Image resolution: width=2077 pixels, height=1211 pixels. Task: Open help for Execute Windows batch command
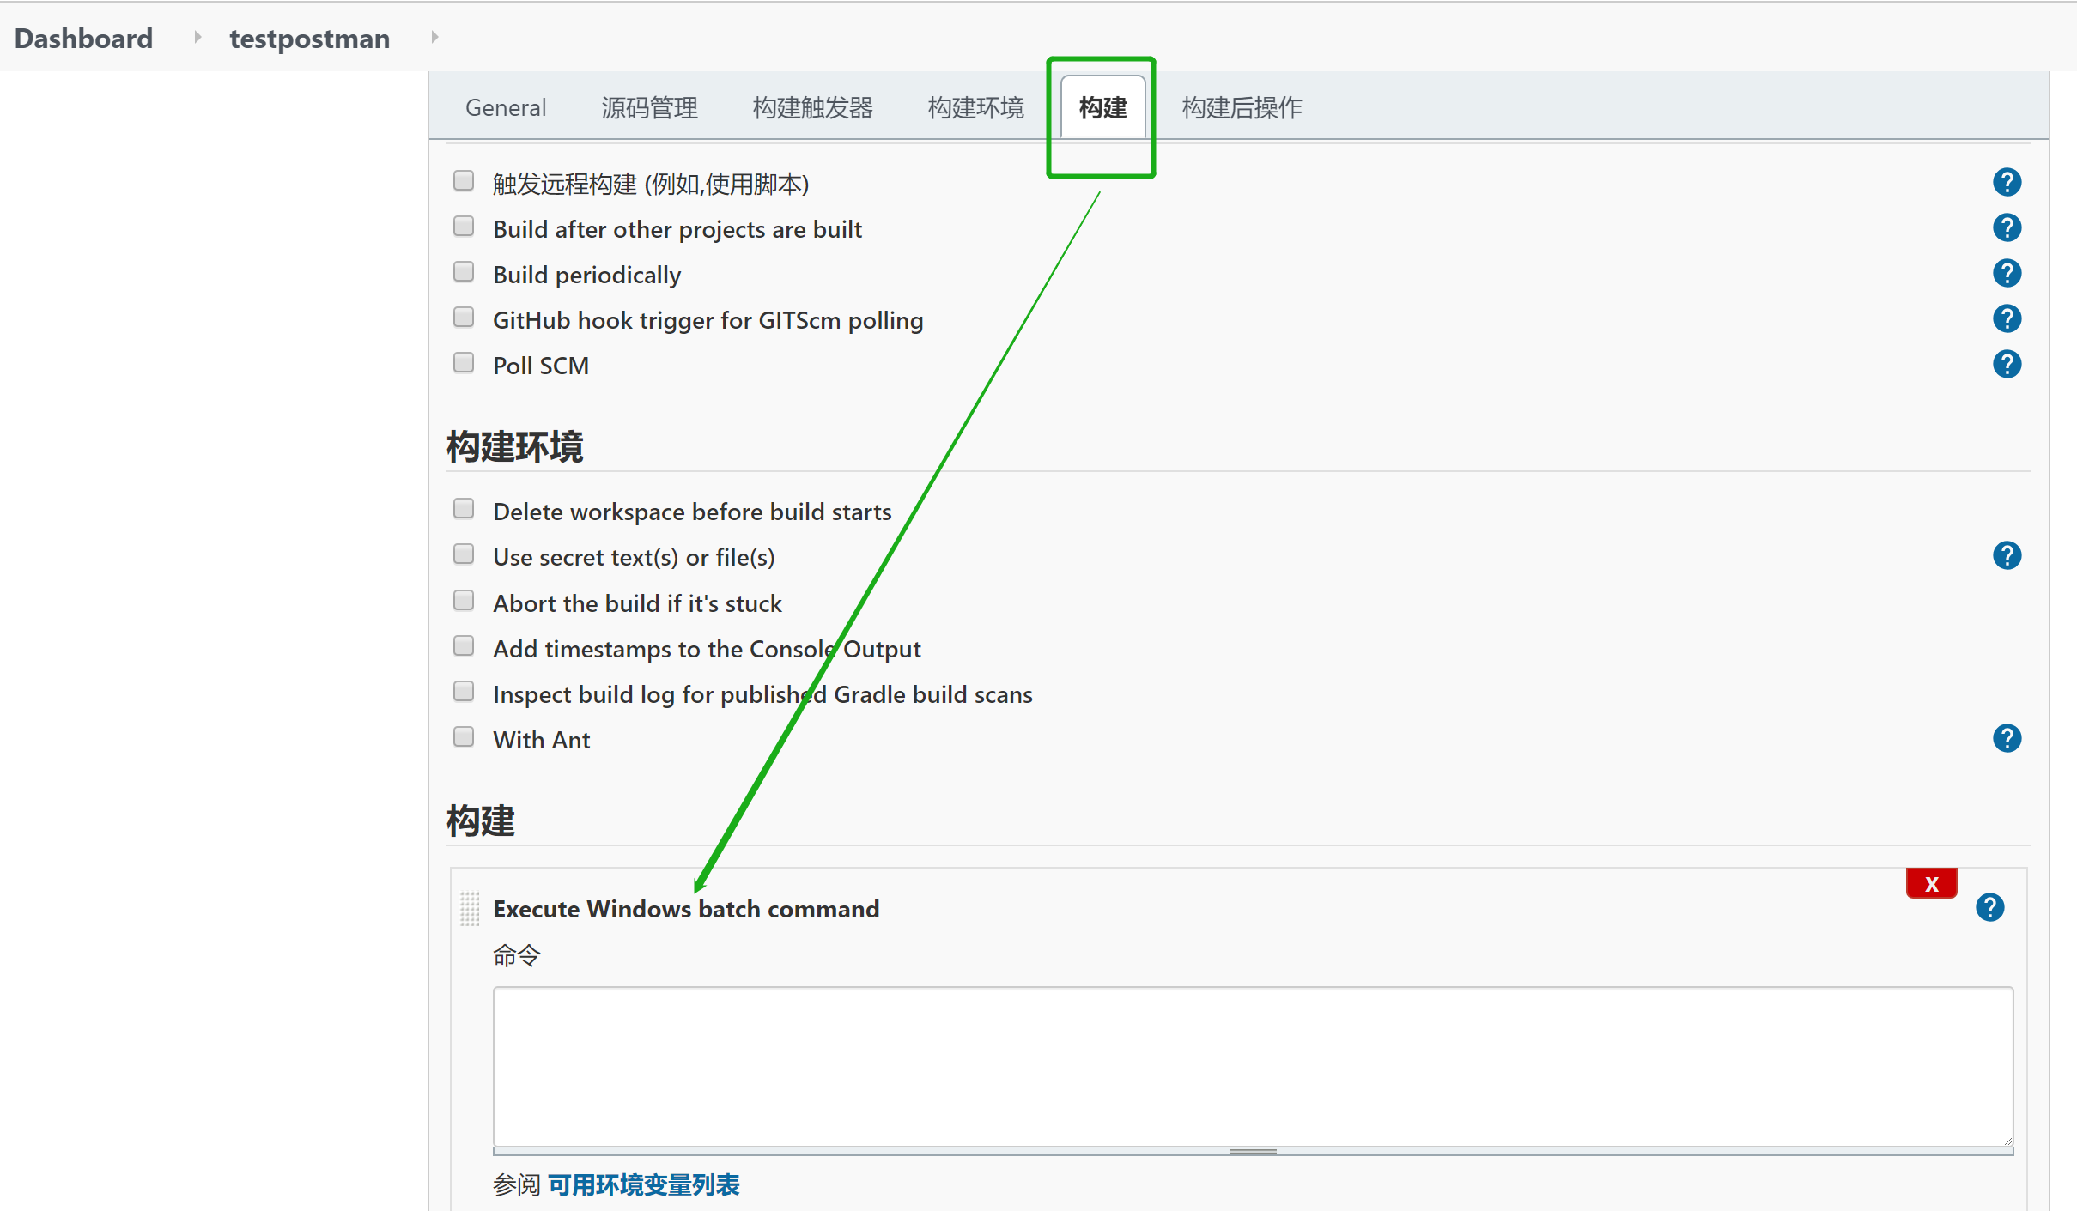[x=1989, y=908]
